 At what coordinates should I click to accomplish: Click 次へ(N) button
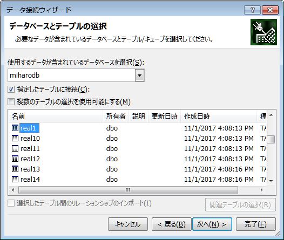[x=212, y=224]
